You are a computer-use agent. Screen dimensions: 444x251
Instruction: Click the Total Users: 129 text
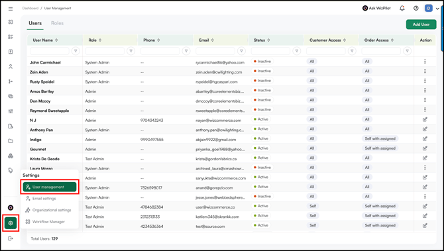point(44,239)
